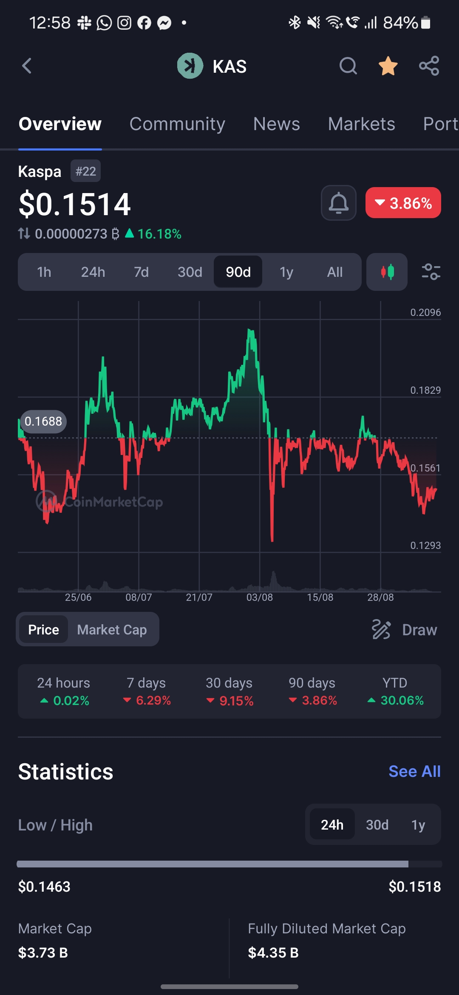
Task: Select the 7d chart range
Action: click(x=141, y=272)
